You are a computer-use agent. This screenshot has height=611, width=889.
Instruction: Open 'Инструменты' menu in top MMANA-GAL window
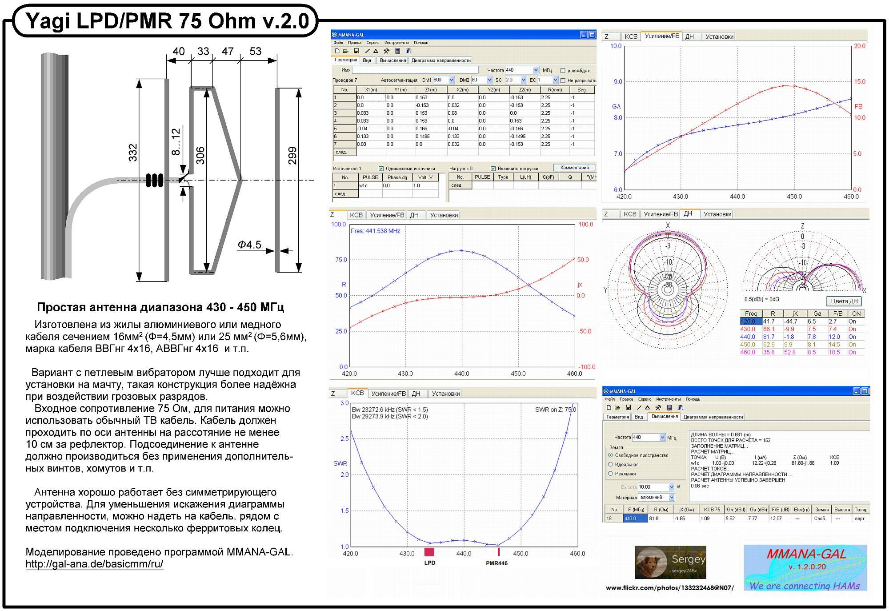point(396,43)
